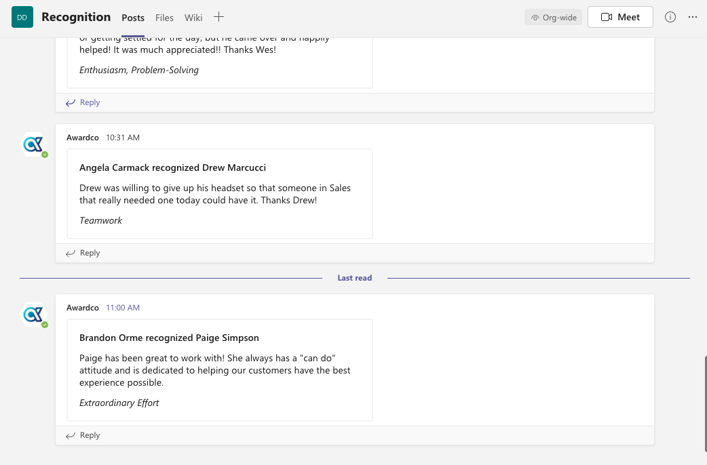This screenshot has width=707, height=465.
Task: Click Awardco avatar on 10:31 AM post
Action: pyautogui.click(x=33, y=144)
